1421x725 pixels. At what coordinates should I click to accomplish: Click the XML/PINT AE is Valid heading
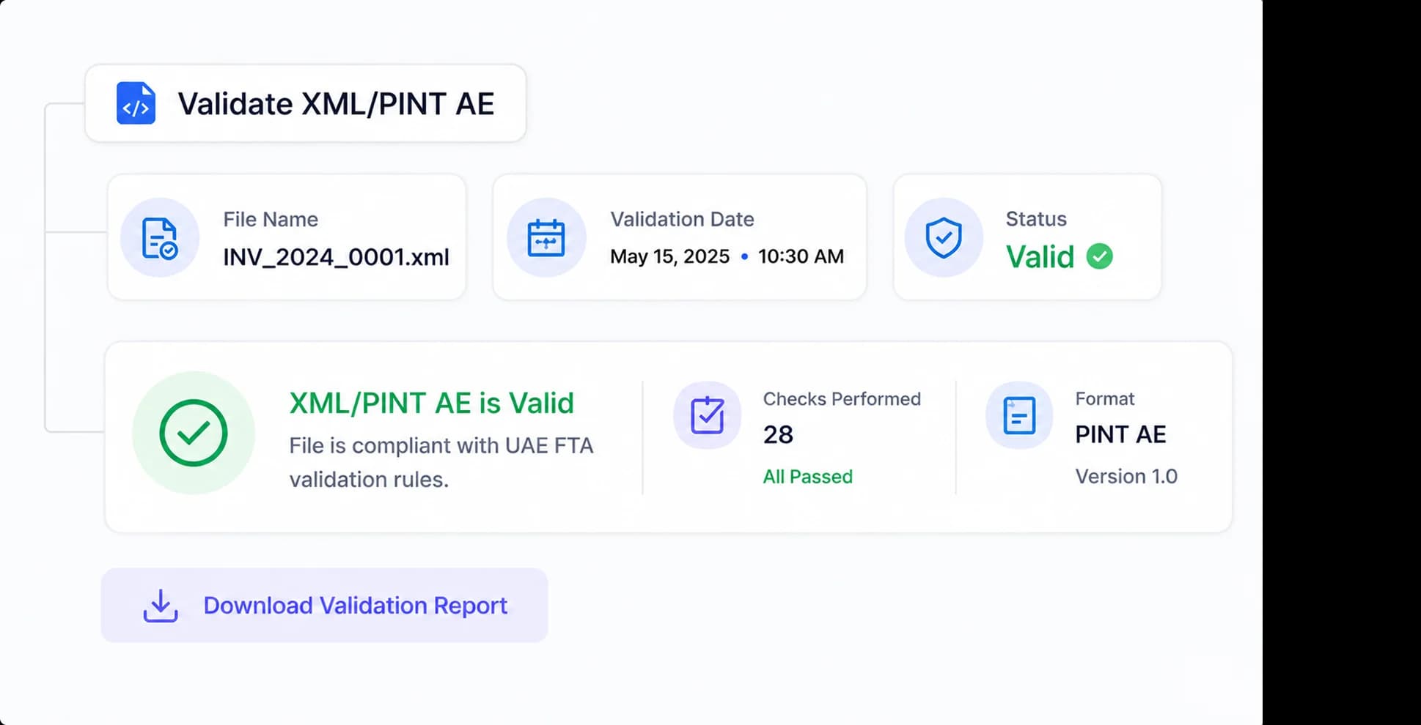(x=431, y=404)
